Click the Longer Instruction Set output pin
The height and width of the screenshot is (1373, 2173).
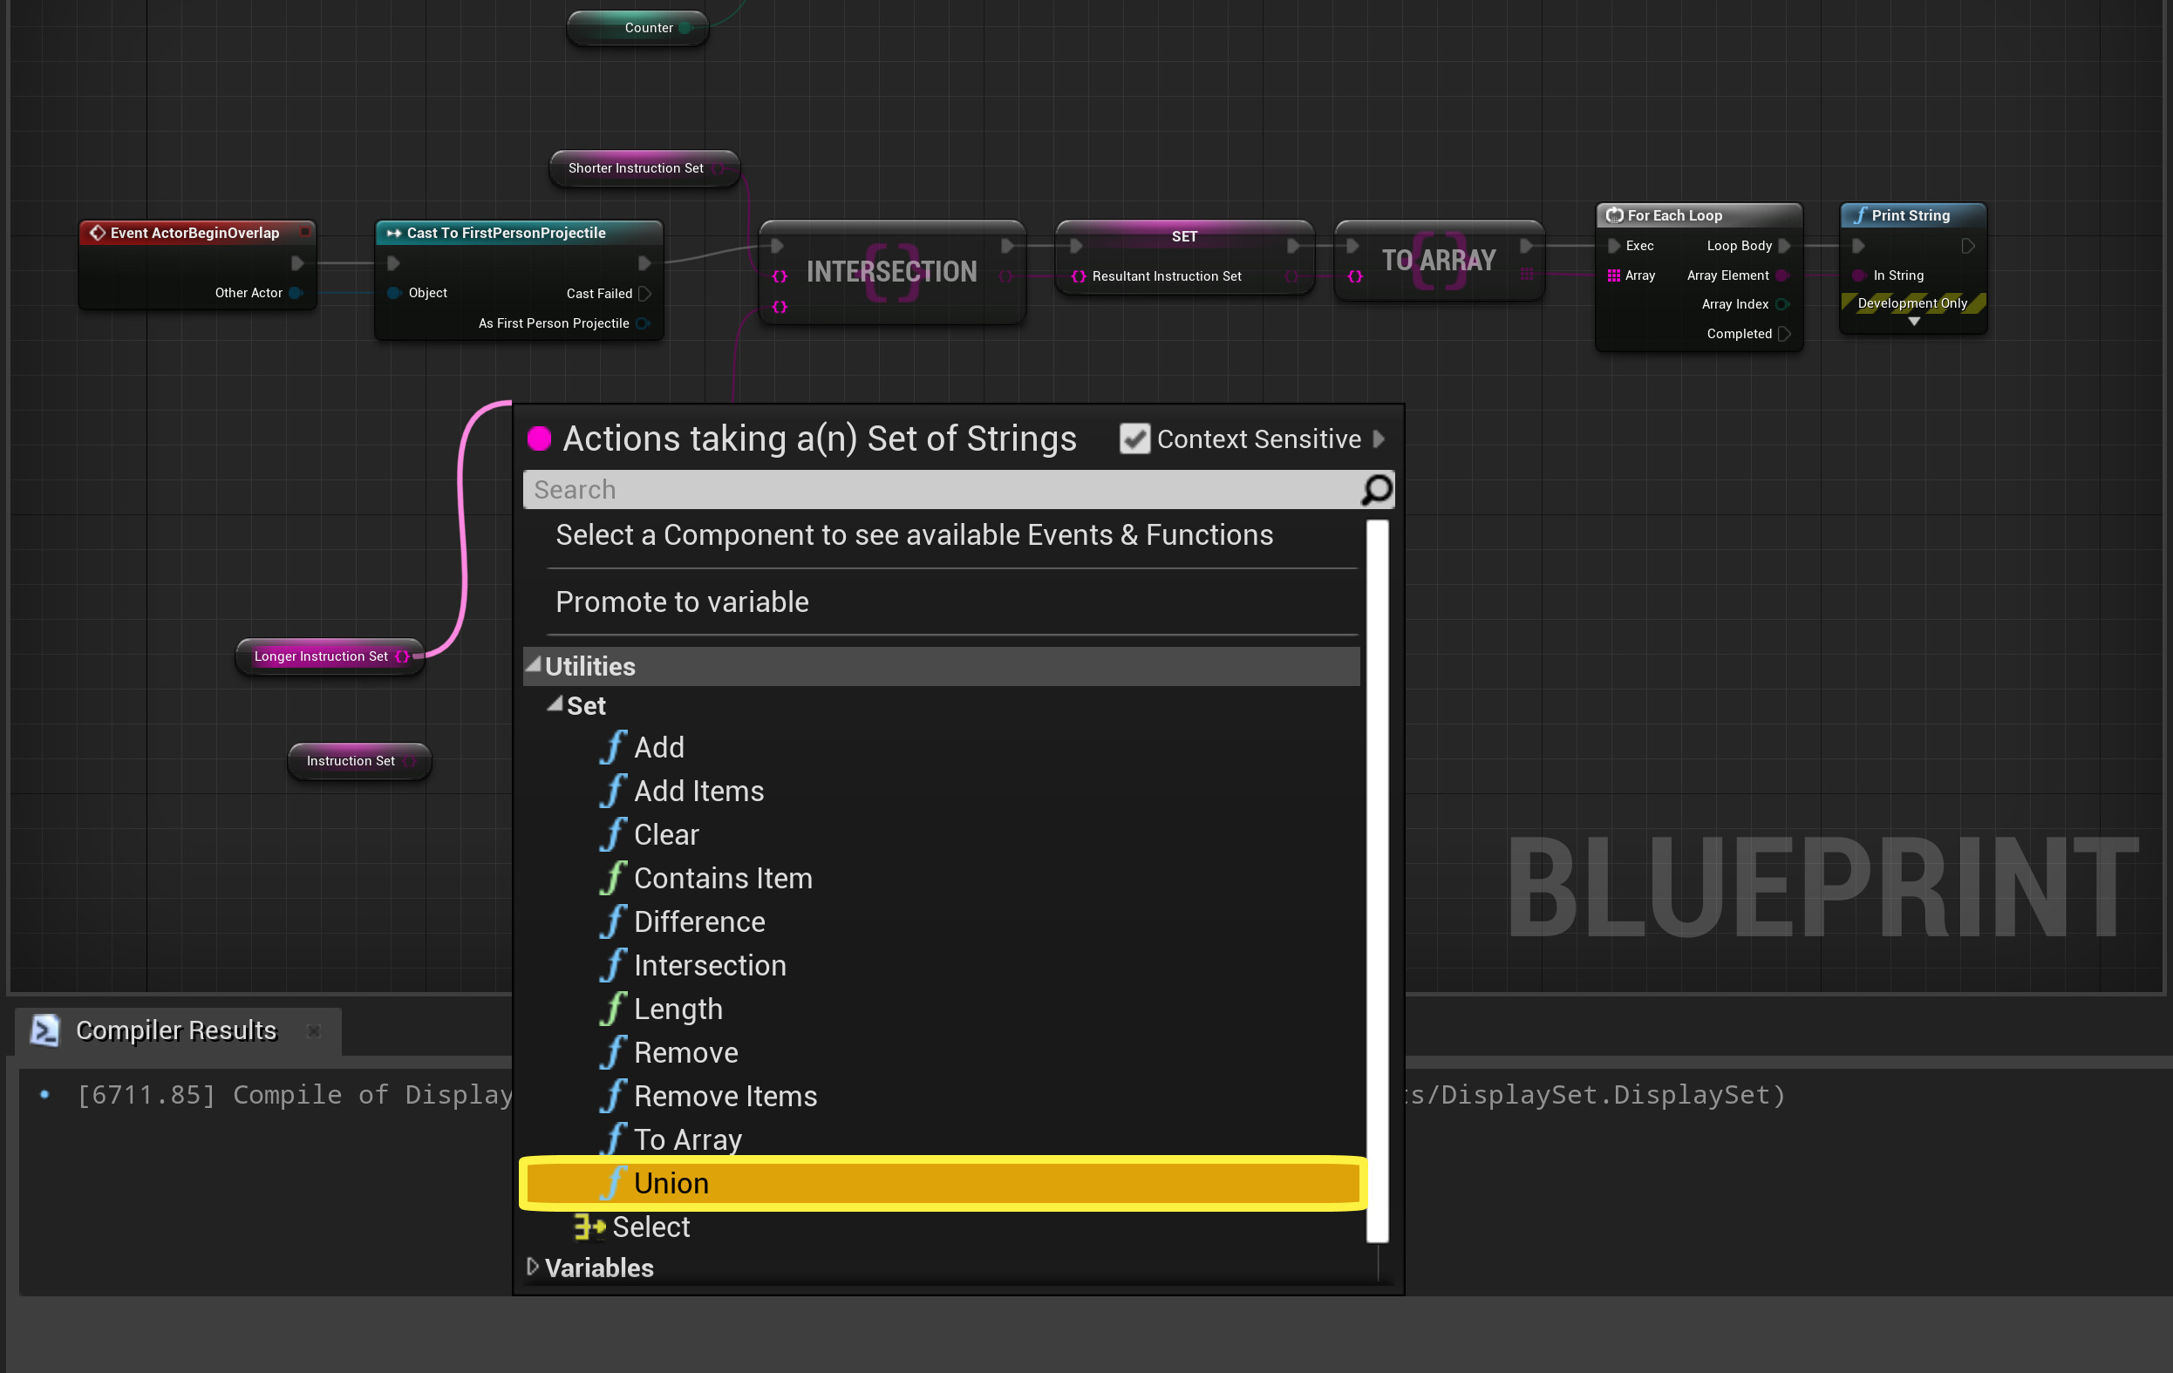403,656
